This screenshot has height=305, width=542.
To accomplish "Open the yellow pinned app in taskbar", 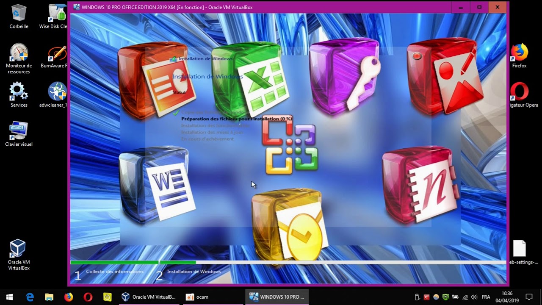I will pyautogui.click(x=108, y=297).
